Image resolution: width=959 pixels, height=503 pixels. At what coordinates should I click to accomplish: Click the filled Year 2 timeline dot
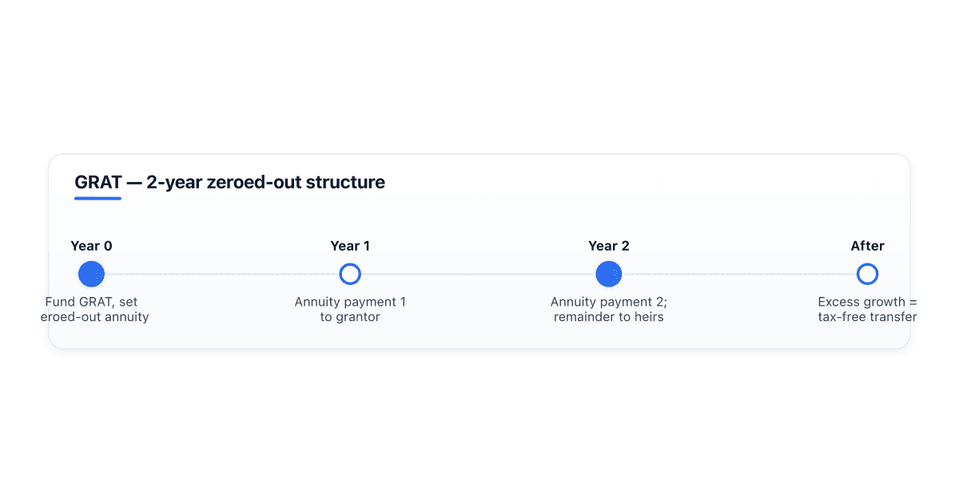tap(609, 274)
